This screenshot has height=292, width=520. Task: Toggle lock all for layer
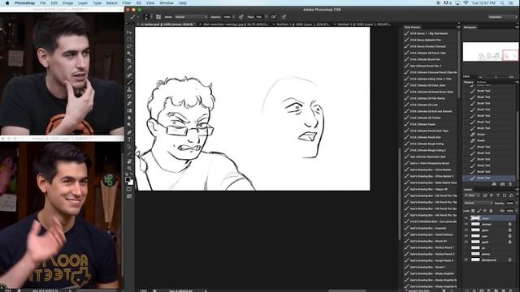coord(491,211)
